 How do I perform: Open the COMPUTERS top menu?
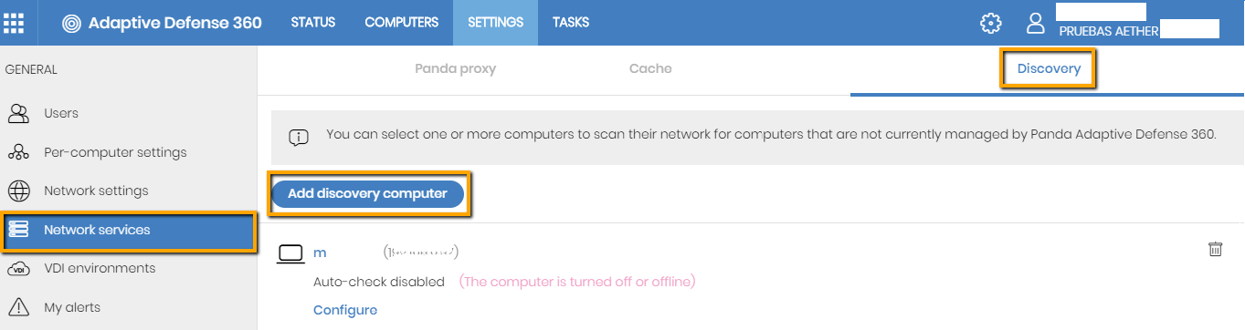pyautogui.click(x=402, y=23)
